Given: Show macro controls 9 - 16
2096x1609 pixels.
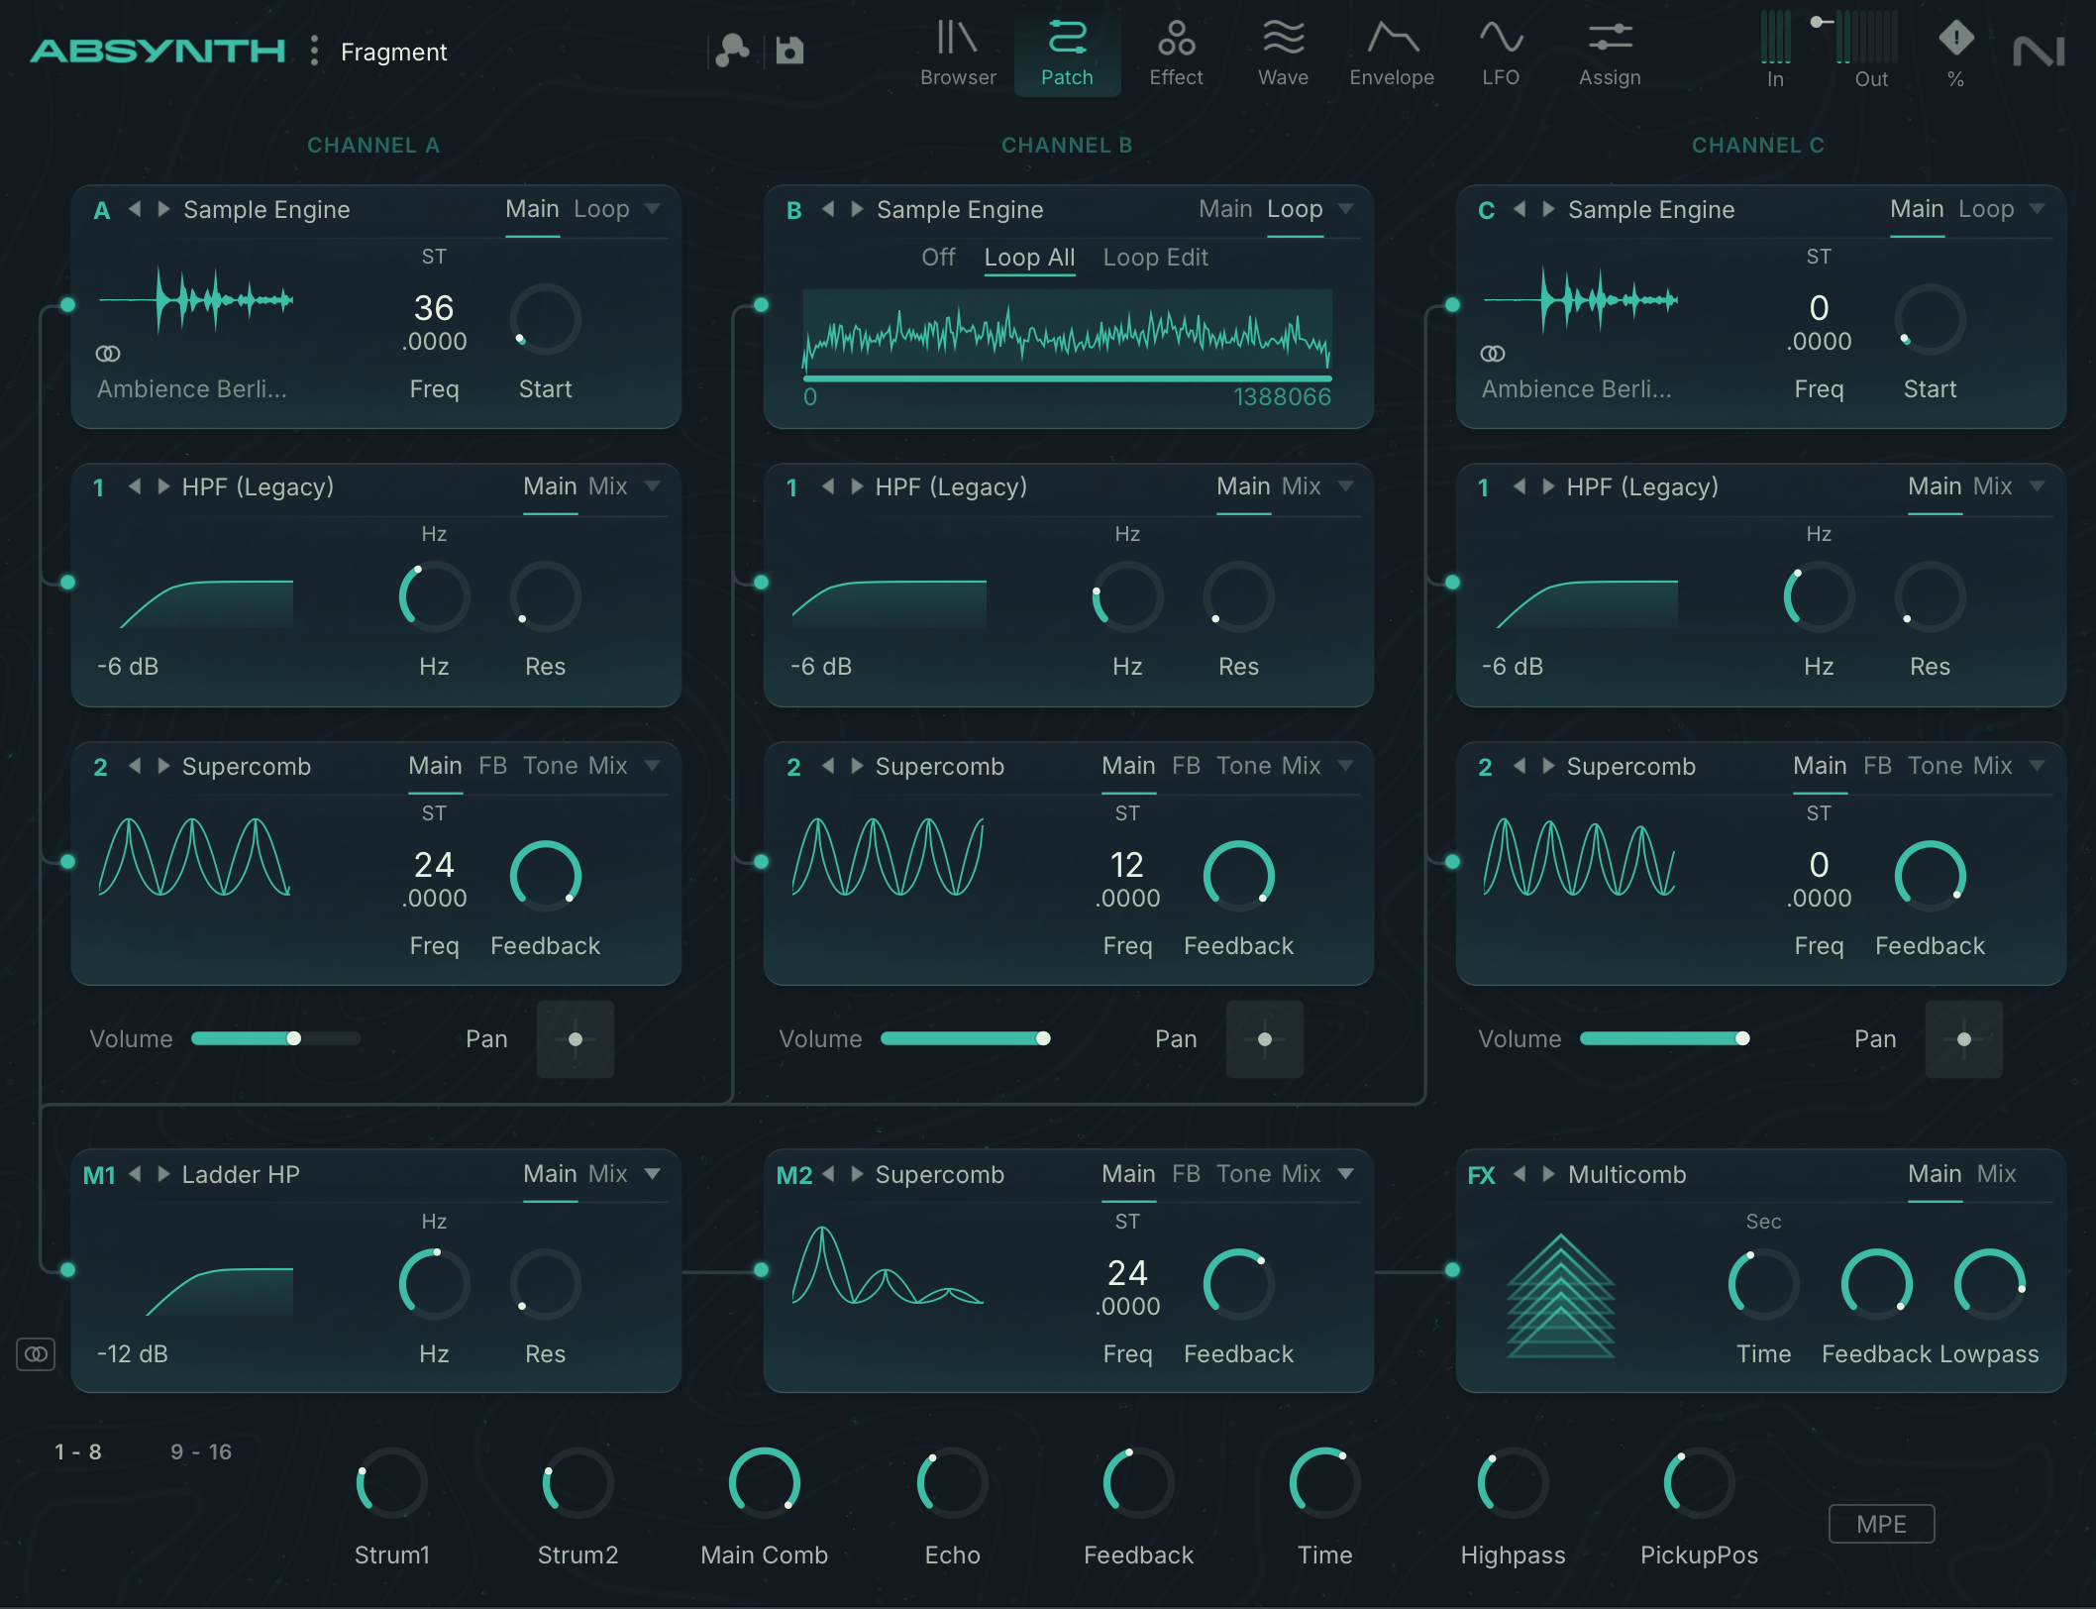Looking at the screenshot, I should (x=200, y=1451).
